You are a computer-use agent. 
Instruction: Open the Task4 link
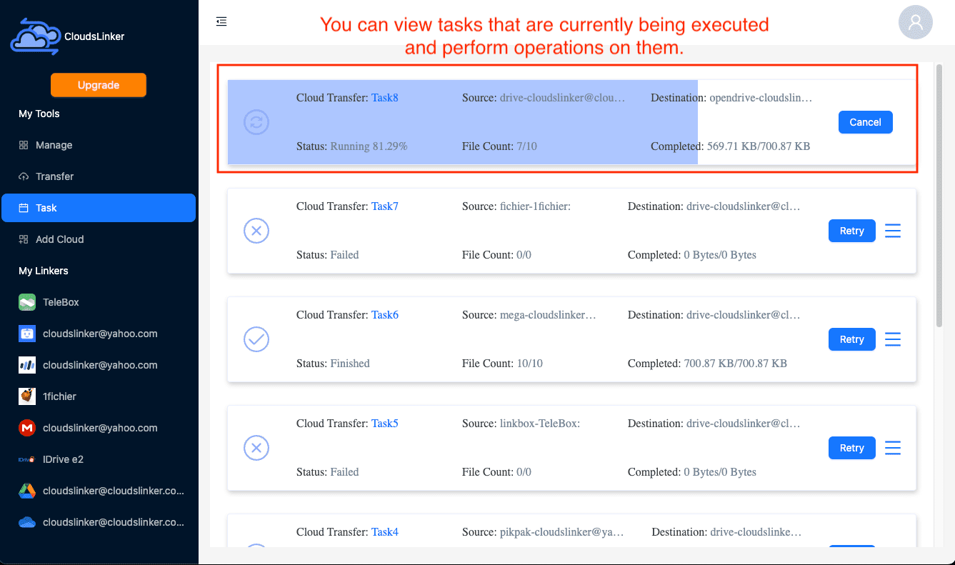(384, 532)
